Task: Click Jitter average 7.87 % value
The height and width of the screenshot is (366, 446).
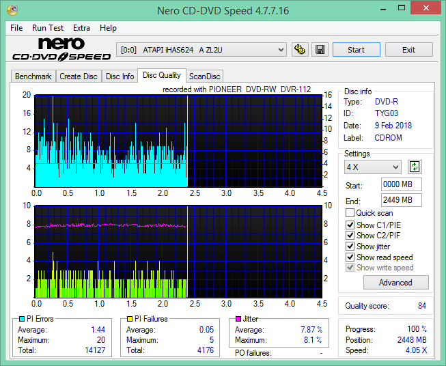Action: (311, 330)
